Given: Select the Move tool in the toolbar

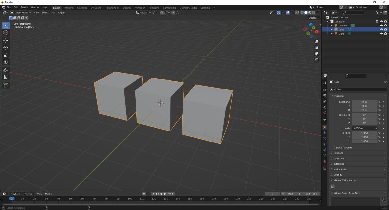Looking at the screenshot, I should click(6, 40).
